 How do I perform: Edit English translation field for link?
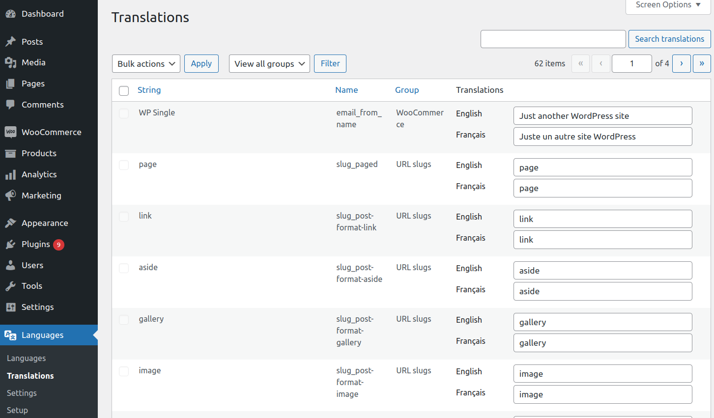(603, 219)
